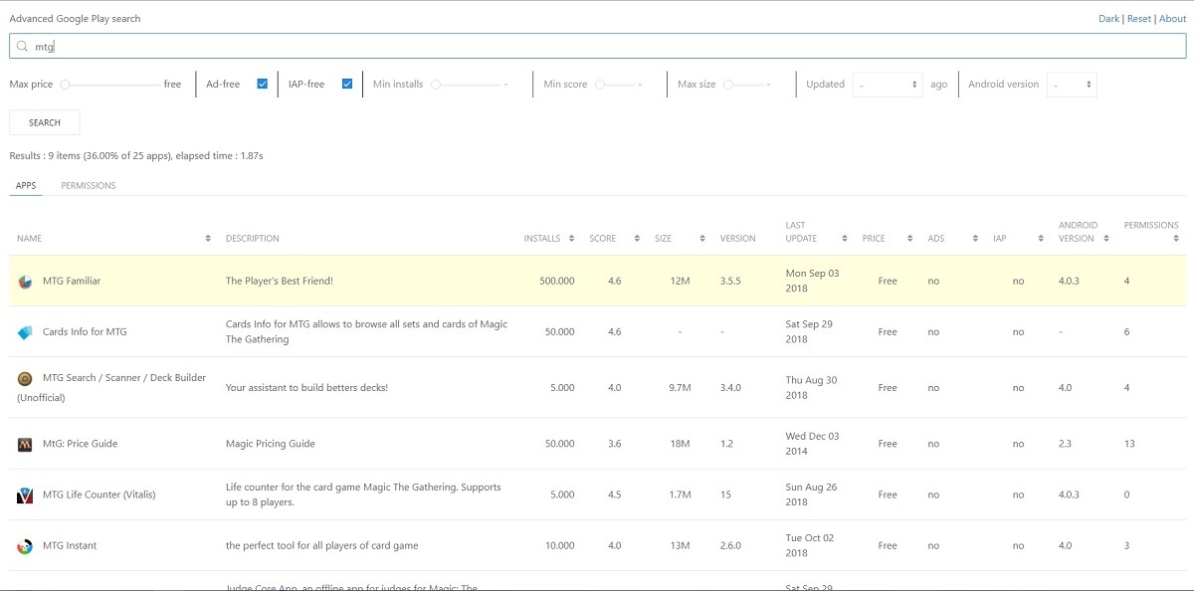
Task: Click the 'Wed Dec 03 2014' date cell
Action: pyautogui.click(x=812, y=444)
